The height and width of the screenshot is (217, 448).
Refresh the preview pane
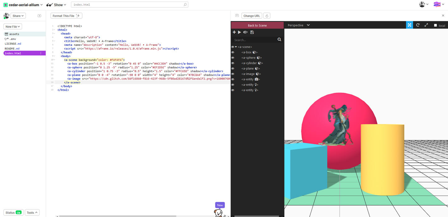click(x=267, y=16)
